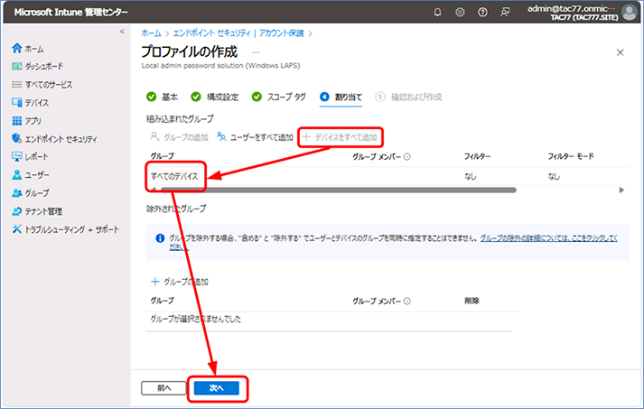Image resolution: width=644 pixels, height=409 pixels.
Task: Click info icon beside included グループ メンバー
Action: (407, 156)
